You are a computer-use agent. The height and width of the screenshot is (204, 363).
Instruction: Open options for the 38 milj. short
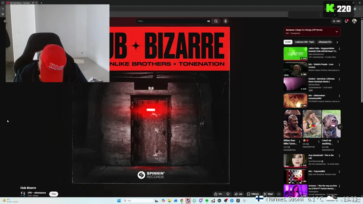319,142
